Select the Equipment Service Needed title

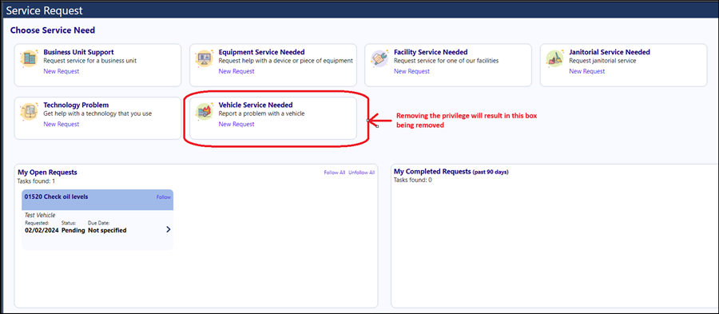click(x=261, y=52)
